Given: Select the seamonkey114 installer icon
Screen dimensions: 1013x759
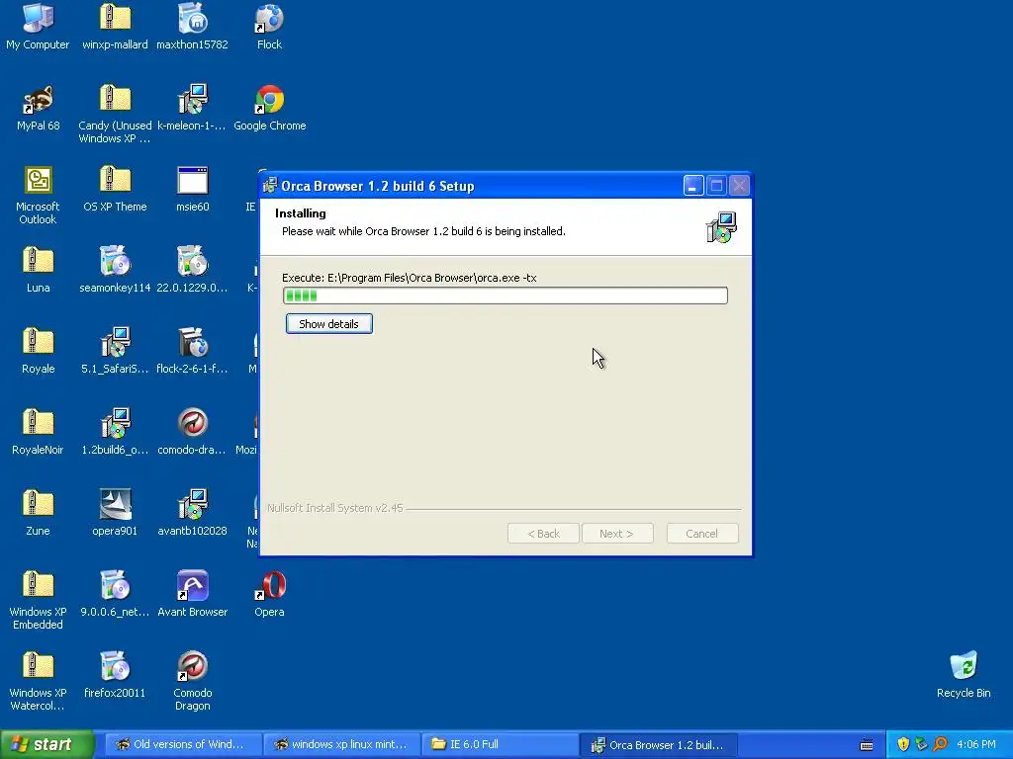Looking at the screenshot, I should (x=115, y=261).
